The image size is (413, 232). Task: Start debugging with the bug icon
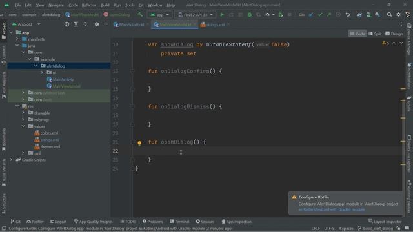(250, 15)
